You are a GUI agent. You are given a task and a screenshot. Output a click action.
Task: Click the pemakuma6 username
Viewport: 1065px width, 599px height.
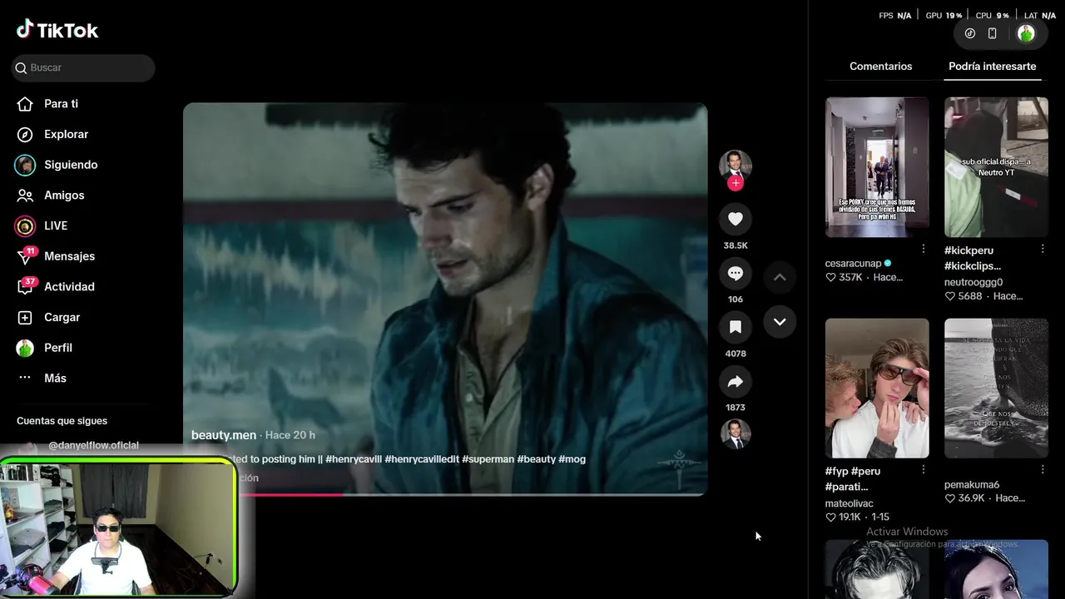pyautogui.click(x=972, y=485)
